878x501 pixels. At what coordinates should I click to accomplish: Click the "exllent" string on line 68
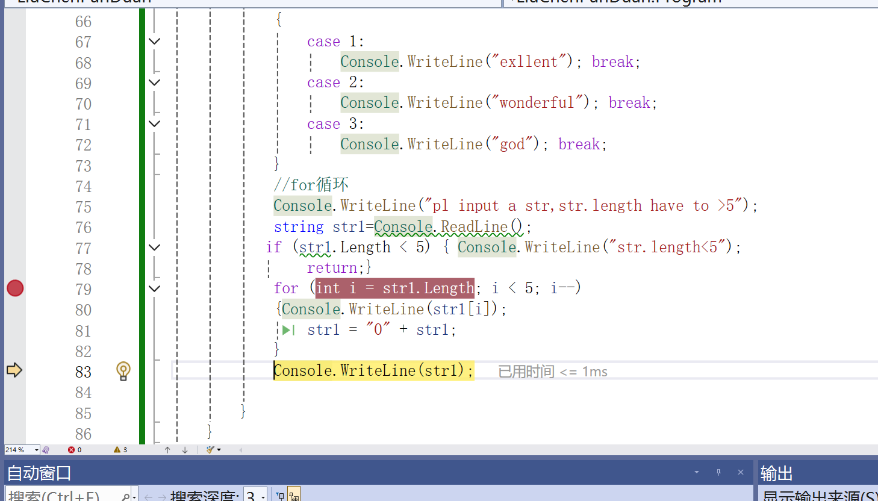click(529, 61)
